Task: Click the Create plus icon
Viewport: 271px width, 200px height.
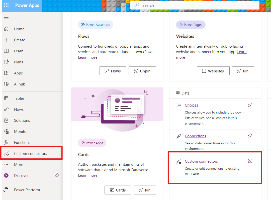Action: coord(6,40)
